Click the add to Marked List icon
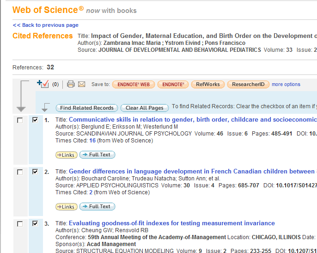The width and height of the screenshot is (317, 253). [x=43, y=84]
